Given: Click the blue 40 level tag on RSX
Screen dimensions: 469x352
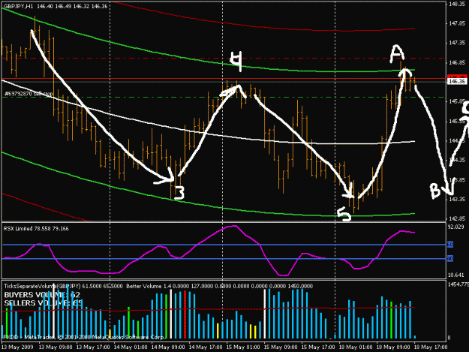Looking at the screenshot, I should (x=450, y=258).
